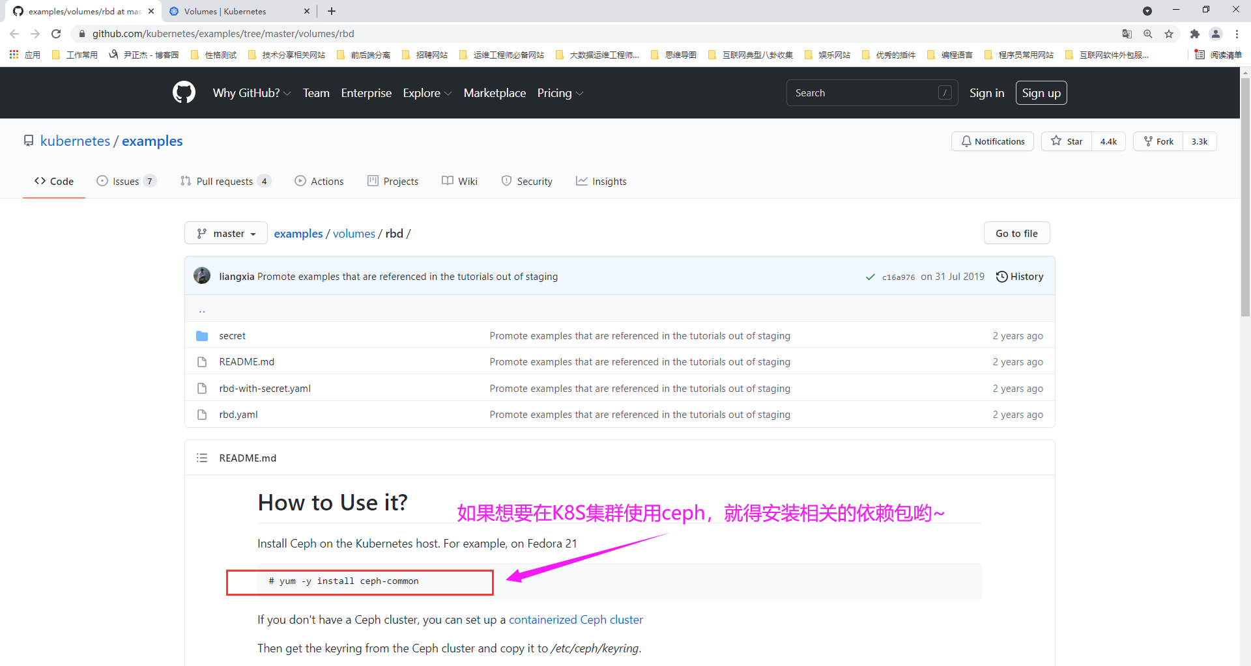Bookmark this page with star icon
The width and height of the screenshot is (1251, 666).
[x=1169, y=34]
